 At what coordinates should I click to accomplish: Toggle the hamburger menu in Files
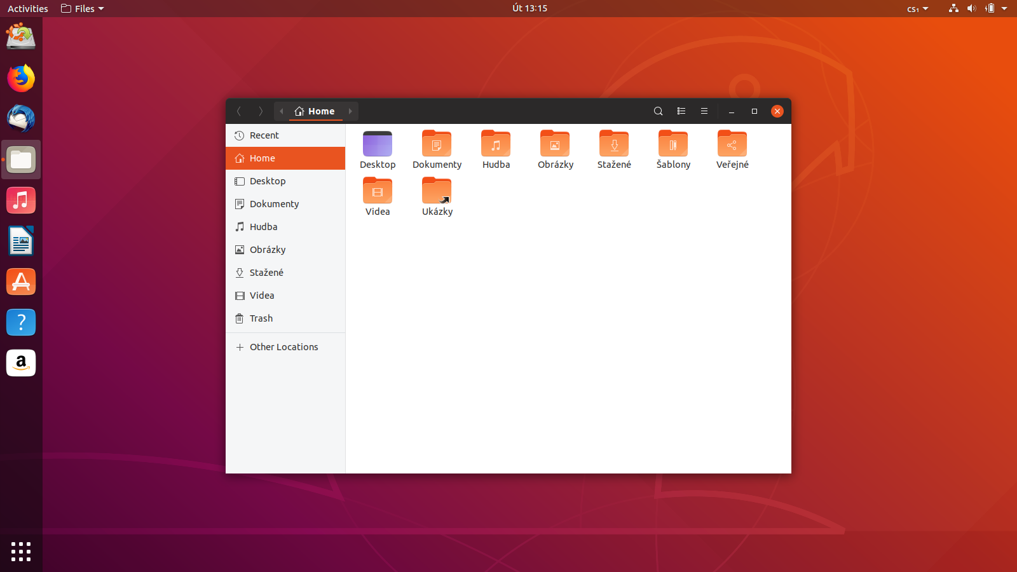point(704,111)
